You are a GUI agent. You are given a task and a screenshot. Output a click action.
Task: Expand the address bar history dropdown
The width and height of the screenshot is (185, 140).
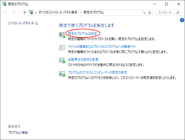click(144, 13)
